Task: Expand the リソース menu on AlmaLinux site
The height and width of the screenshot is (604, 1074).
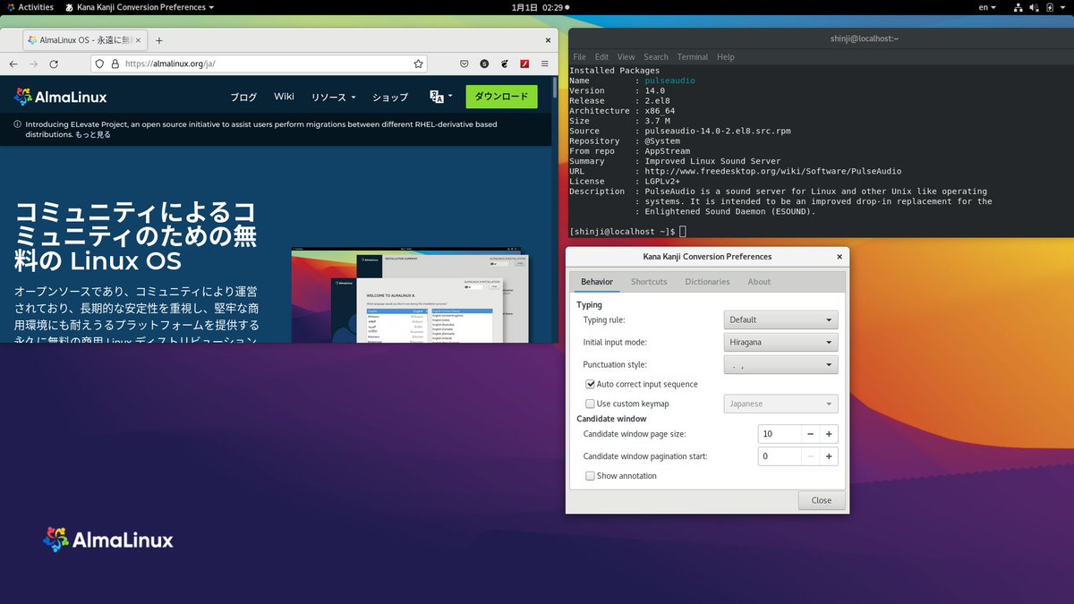Action: (x=333, y=97)
